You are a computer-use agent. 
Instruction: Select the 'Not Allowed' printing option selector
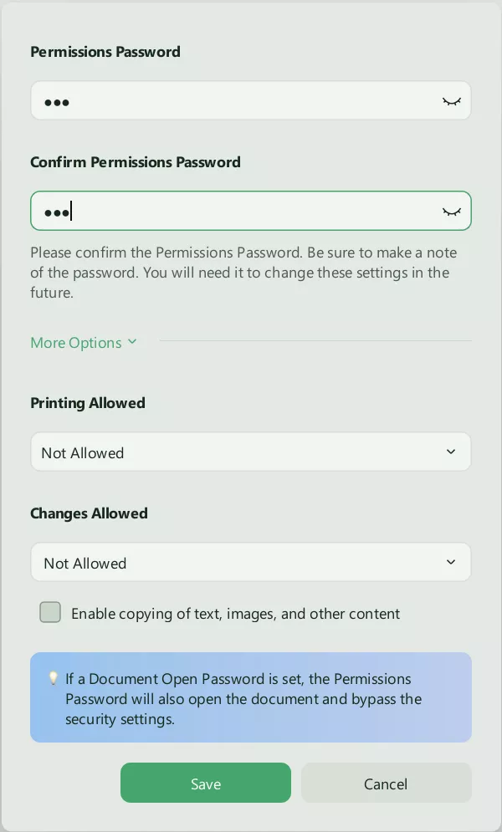click(251, 452)
